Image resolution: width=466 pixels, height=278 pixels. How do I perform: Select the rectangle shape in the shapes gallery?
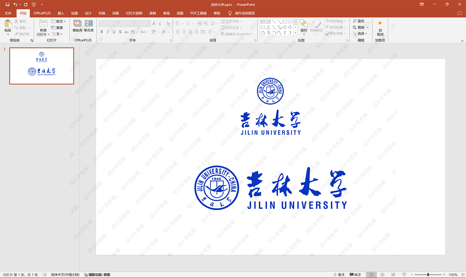285,22
